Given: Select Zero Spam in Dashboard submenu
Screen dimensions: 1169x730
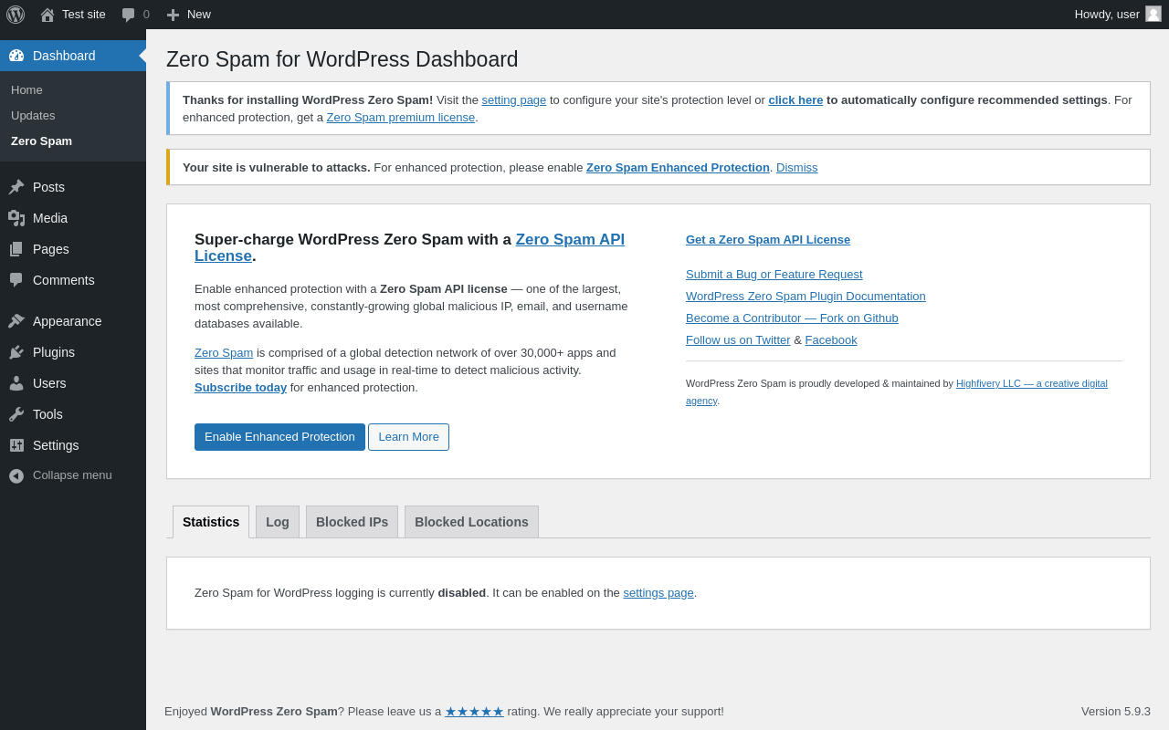Looking at the screenshot, I should pos(41,141).
